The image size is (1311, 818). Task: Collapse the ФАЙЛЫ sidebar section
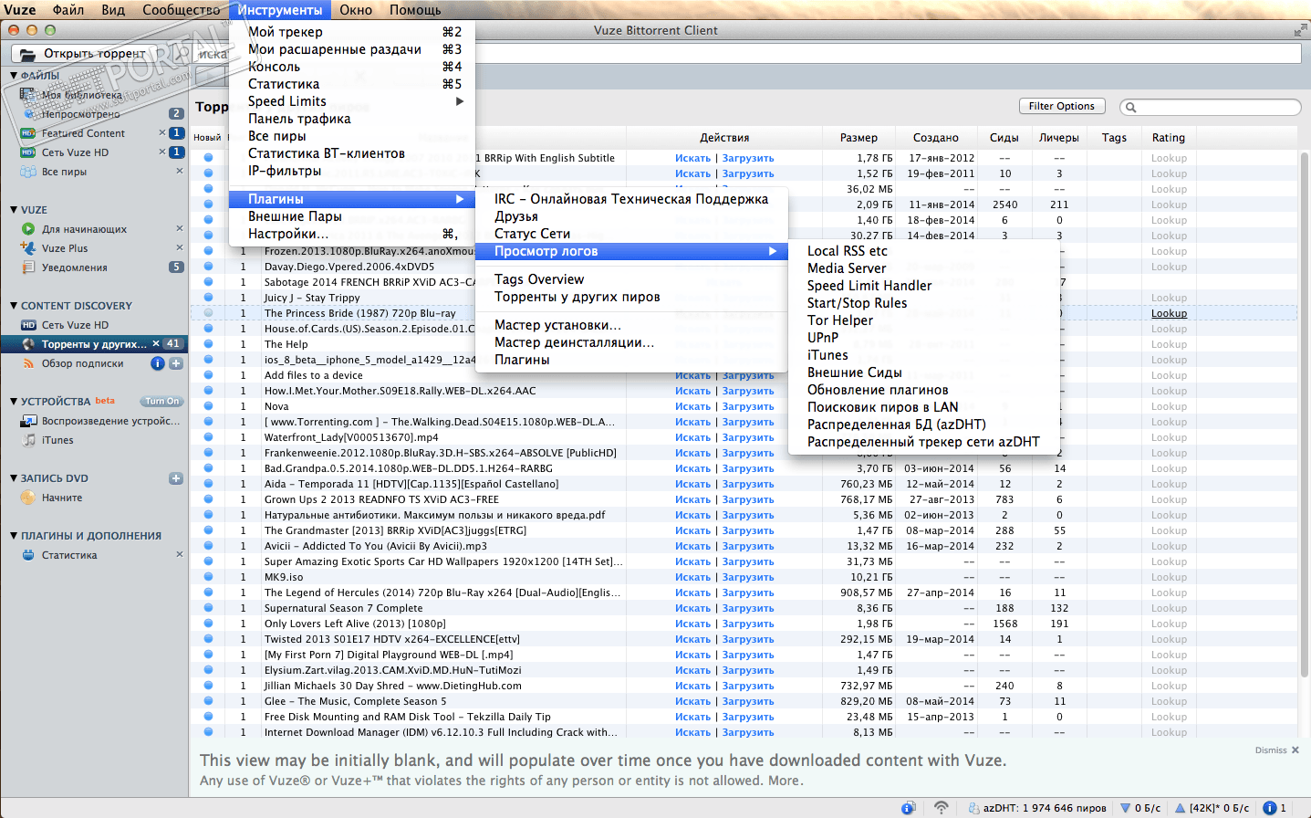pos(14,76)
